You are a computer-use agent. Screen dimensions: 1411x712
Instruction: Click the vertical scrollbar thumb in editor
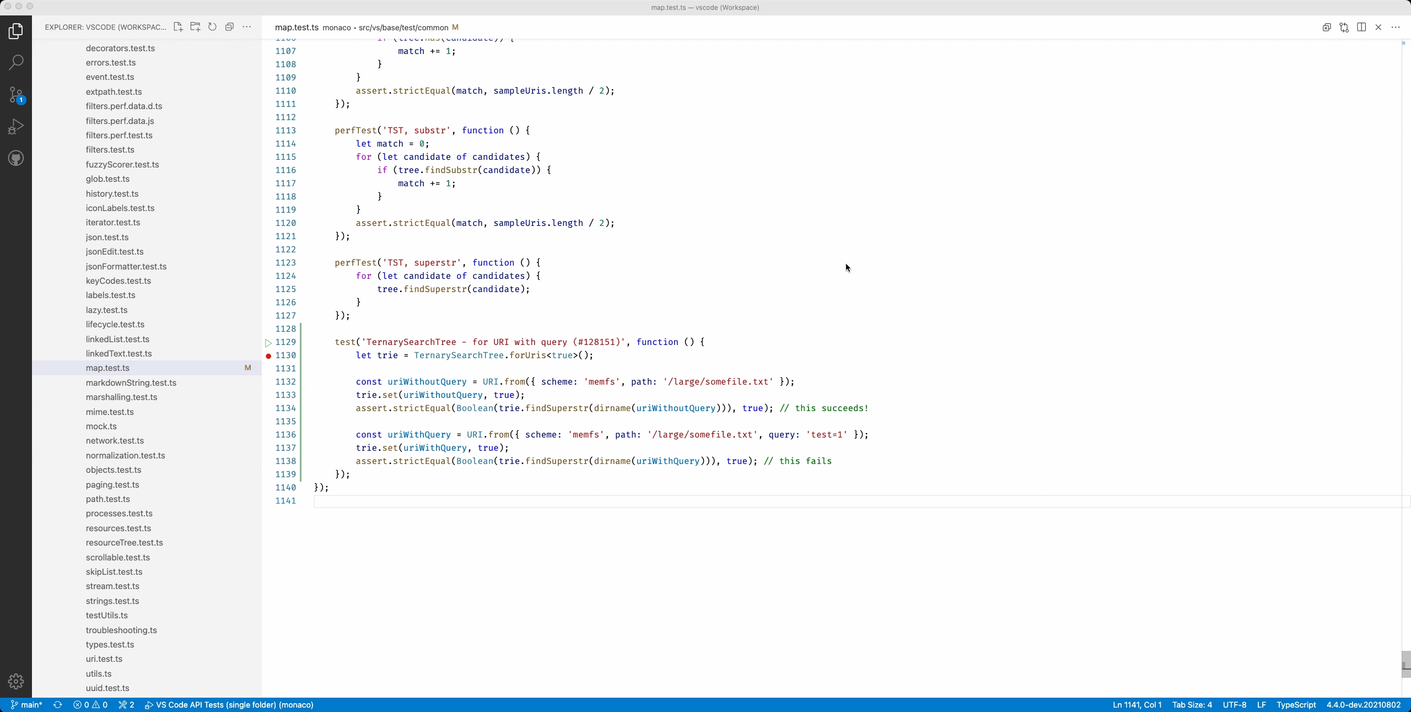click(x=1406, y=664)
